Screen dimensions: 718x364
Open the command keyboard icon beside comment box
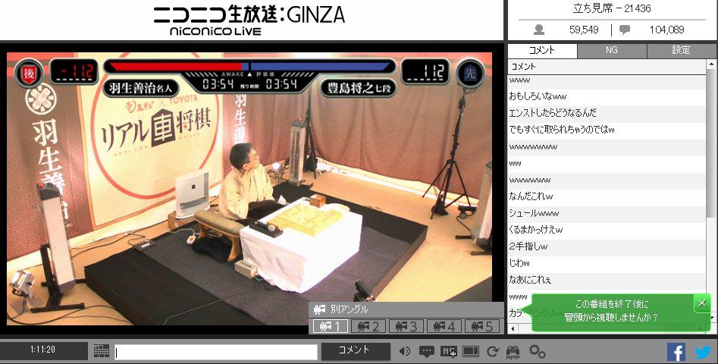tap(101, 351)
